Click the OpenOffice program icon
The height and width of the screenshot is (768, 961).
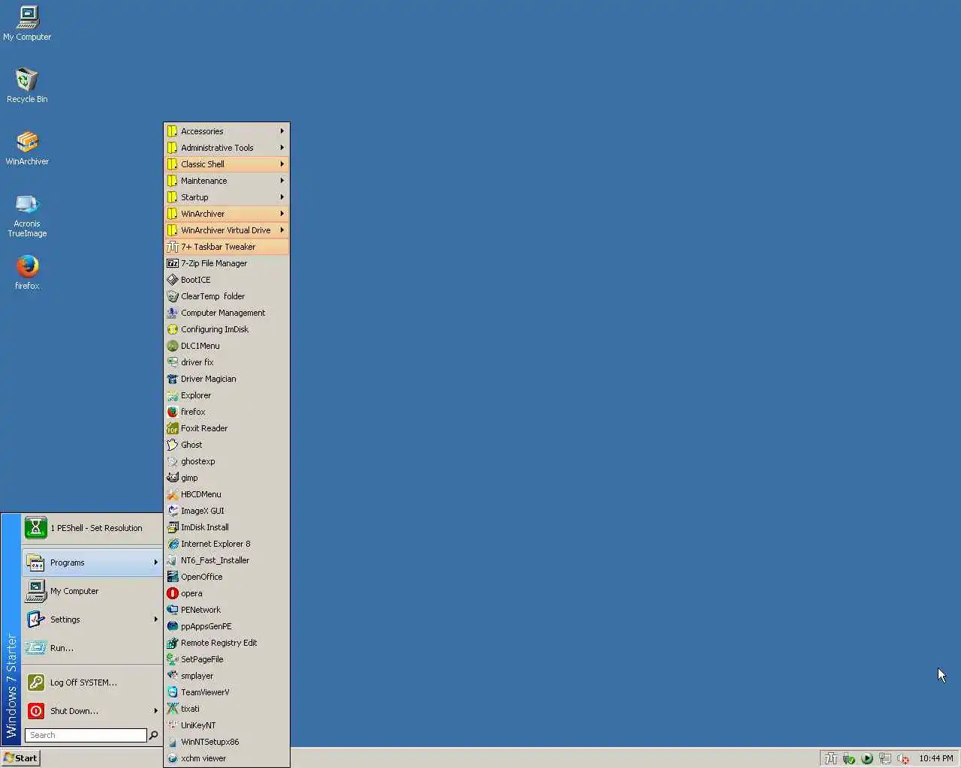pyautogui.click(x=173, y=577)
